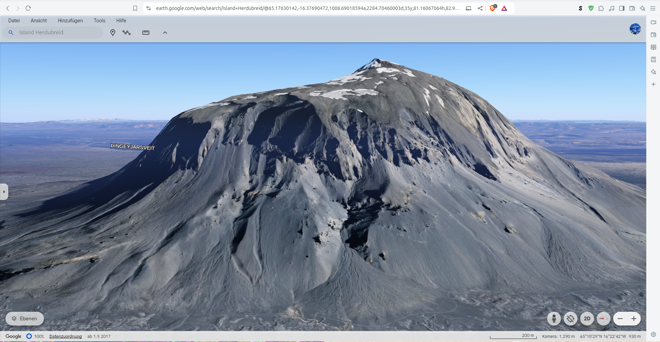Open the black S extension icon
The image size is (660, 342).
tap(581, 8)
